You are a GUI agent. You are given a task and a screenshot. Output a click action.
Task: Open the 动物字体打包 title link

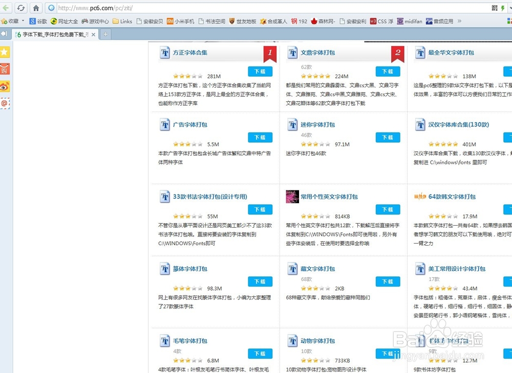coord(318,341)
